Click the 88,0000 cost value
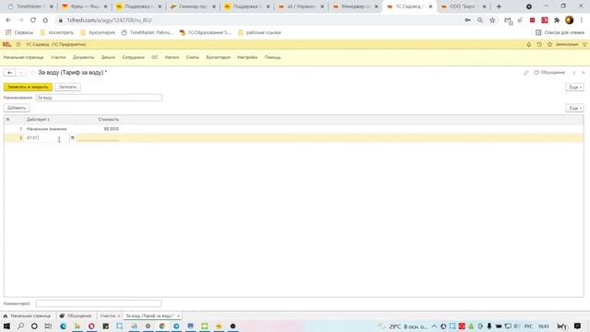The height and width of the screenshot is (332, 590). pos(111,129)
